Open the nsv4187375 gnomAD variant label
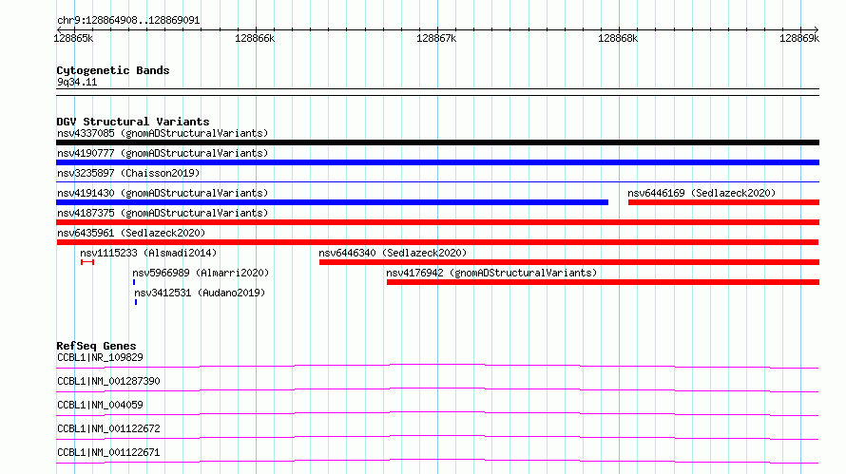The height and width of the screenshot is (474, 846). pyautogui.click(x=163, y=213)
